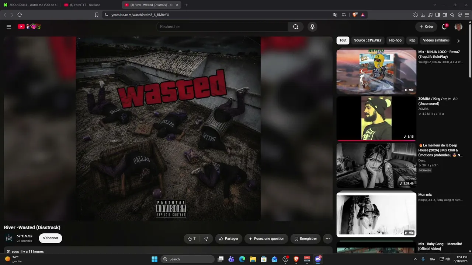
Task: Open site settings icon in address bar
Action: tap(106, 15)
